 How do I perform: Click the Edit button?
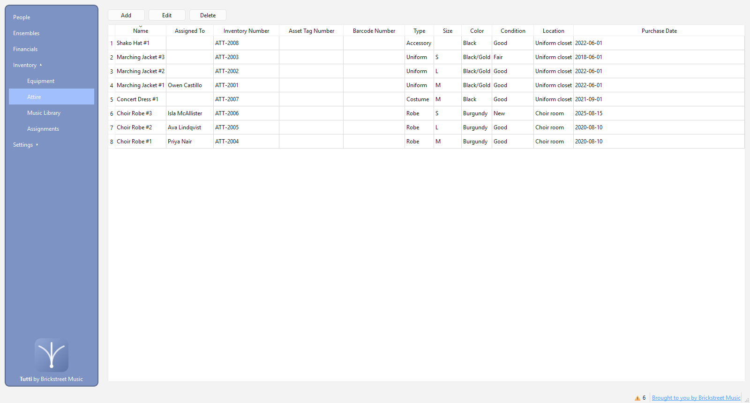pos(167,15)
